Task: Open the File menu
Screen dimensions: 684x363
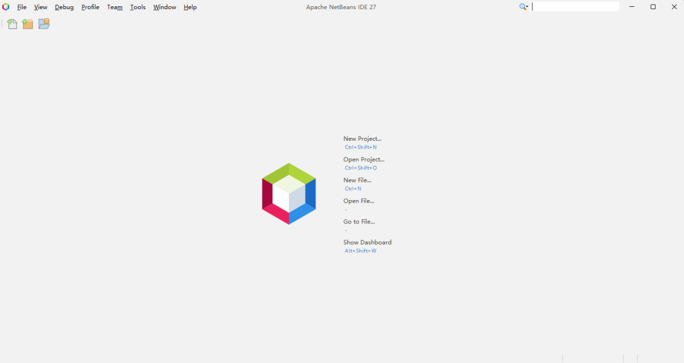Action: point(22,7)
